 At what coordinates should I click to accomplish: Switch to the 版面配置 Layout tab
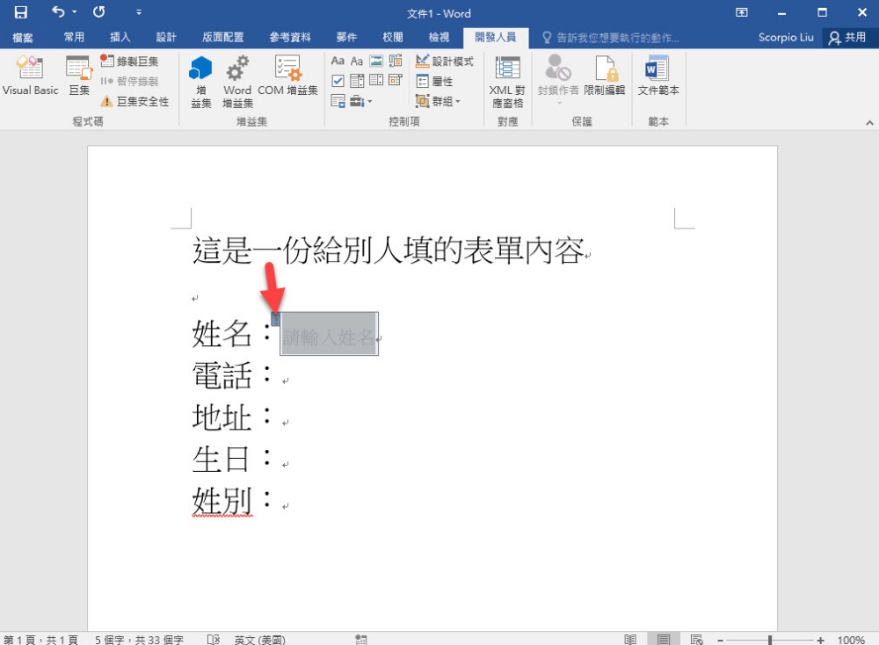223,38
